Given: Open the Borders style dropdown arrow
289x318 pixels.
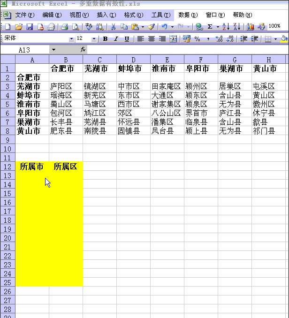Looking at the screenshot, I should tap(275, 39).
